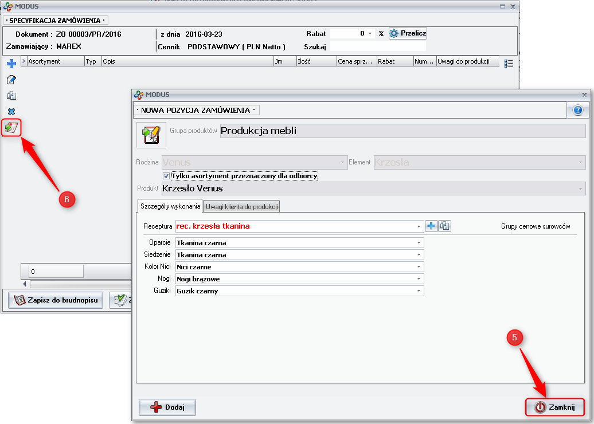Open the Rabat percentage dropdown
The width and height of the screenshot is (594, 424).
point(370,34)
